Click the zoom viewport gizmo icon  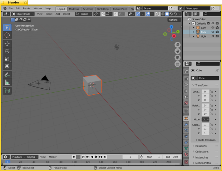(x=177, y=45)
